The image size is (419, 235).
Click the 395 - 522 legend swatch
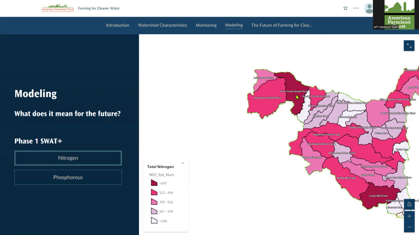coord(154,202)
